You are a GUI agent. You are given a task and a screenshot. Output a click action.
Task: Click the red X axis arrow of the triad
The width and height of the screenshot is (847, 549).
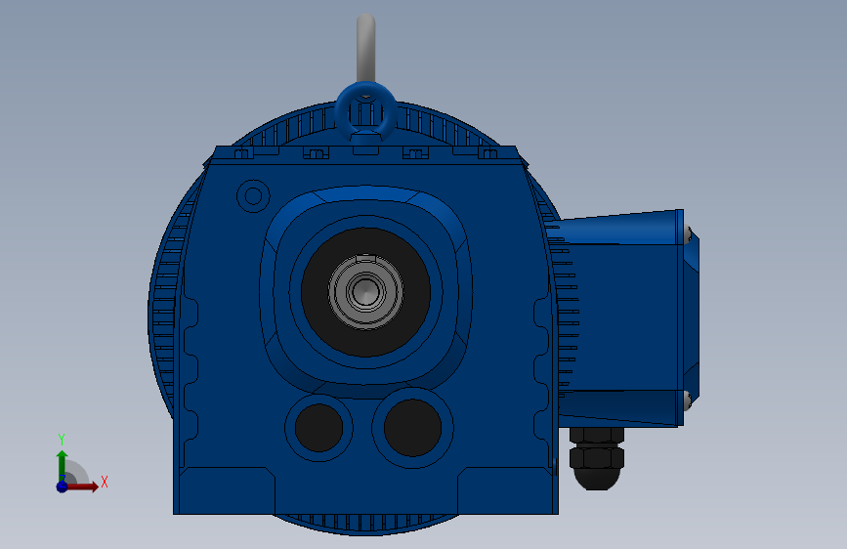pyautogui.click(x=81, y=486)
